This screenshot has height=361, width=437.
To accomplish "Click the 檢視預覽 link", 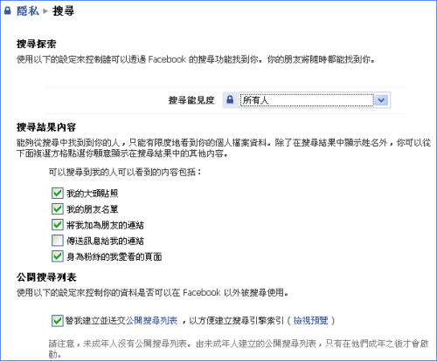I will [310, 321].
